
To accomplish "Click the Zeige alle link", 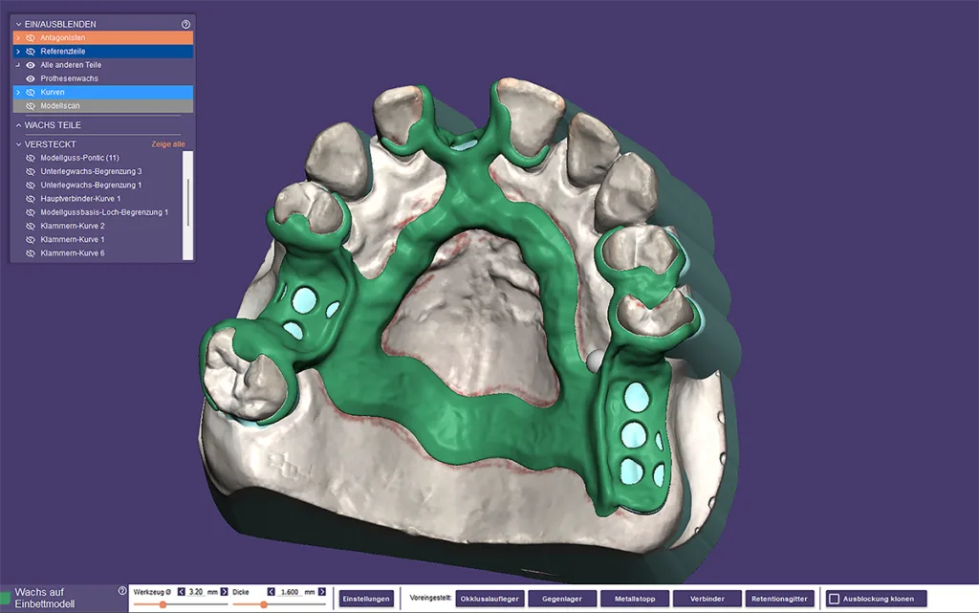I will point(168,144).
